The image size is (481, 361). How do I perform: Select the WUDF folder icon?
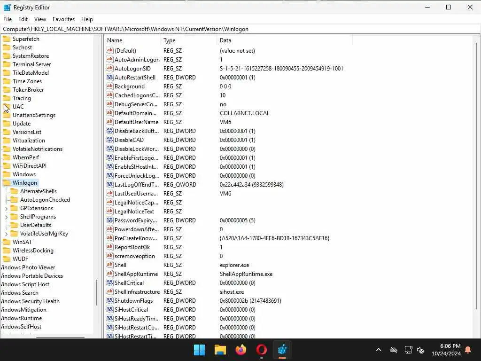[7, 259]
